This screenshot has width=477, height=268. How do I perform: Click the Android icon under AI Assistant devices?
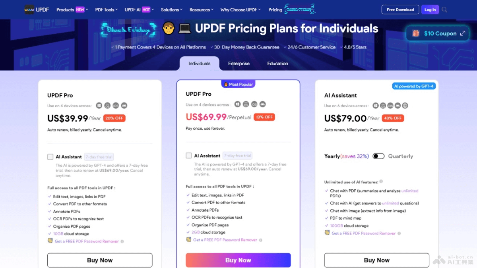pos(397,106)
